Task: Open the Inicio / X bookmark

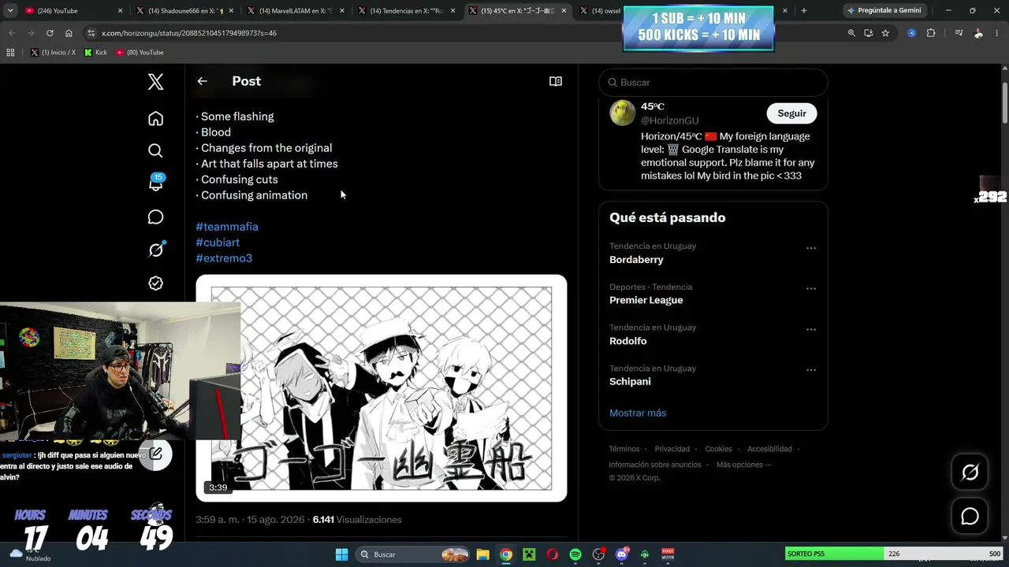Action: [x=53, y=52]
